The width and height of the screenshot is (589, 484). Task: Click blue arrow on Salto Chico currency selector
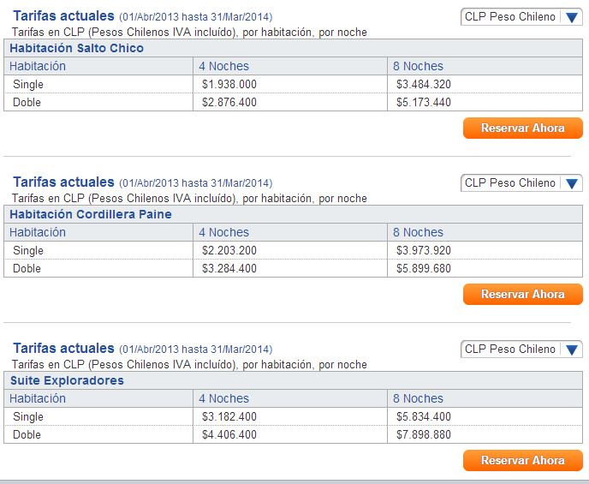[x=572, y=18]
